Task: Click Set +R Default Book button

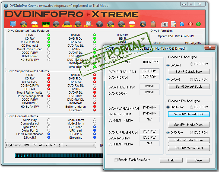Action: pyautogui.click(x=189, y=72)
